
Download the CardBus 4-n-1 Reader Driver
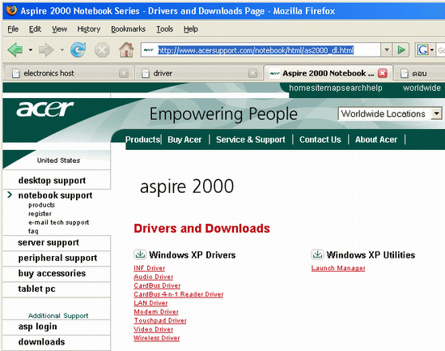tap(179, 294)
